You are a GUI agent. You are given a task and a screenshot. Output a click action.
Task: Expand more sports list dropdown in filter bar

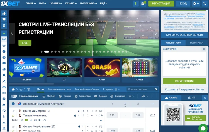pyautogui.click(x=132, y=96)
